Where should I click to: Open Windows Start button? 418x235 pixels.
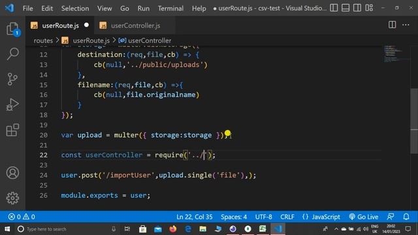click(x=7, y=229)
